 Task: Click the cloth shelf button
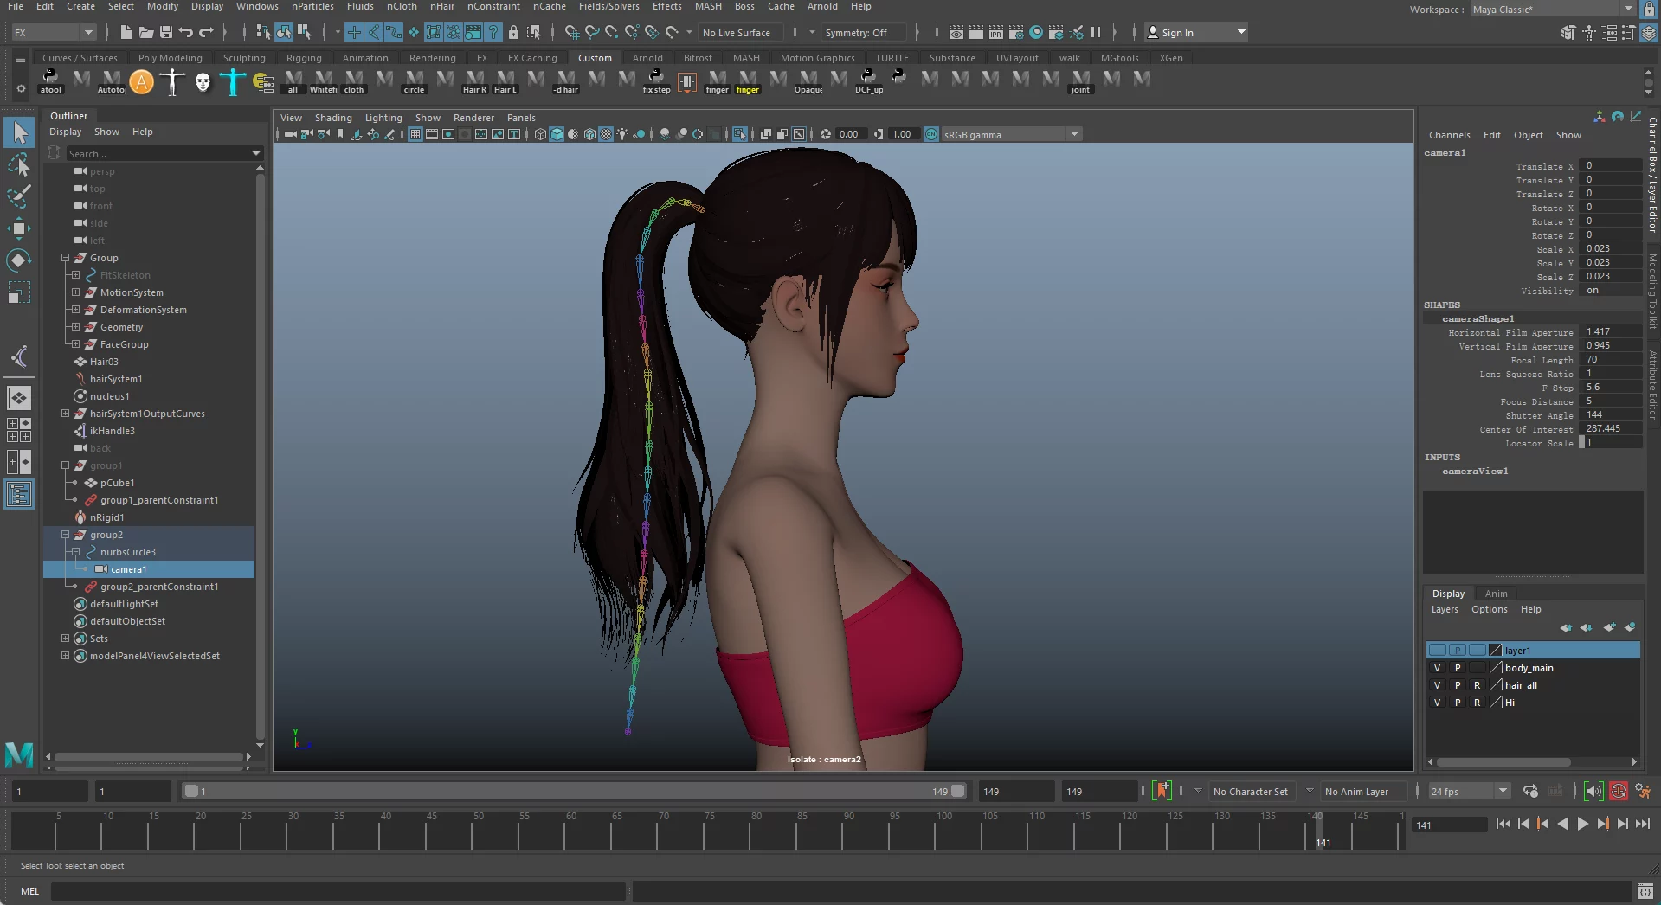click(354, 81)
